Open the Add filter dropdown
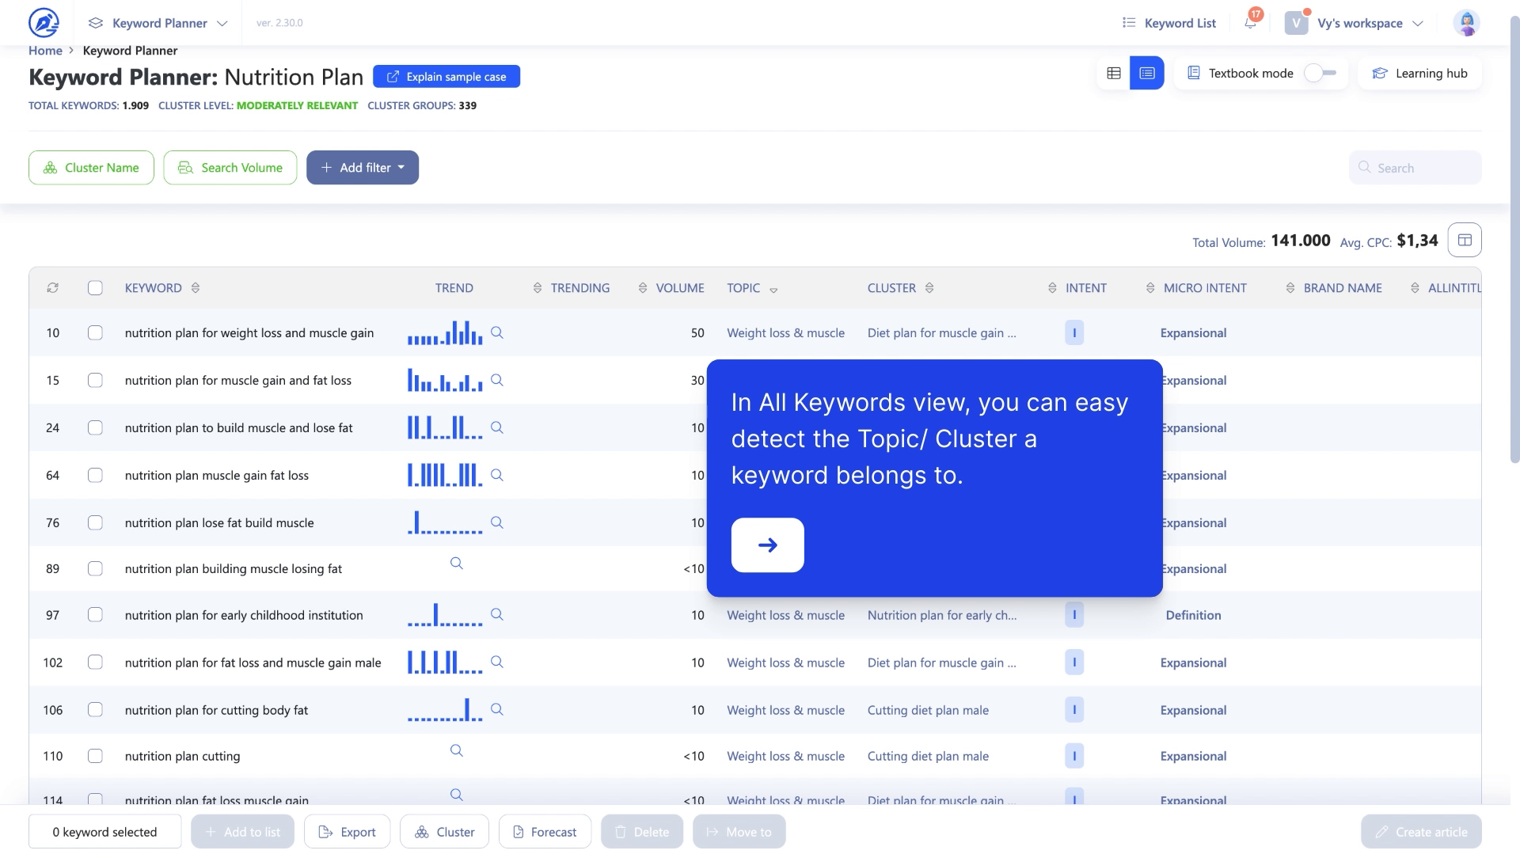 363,167
